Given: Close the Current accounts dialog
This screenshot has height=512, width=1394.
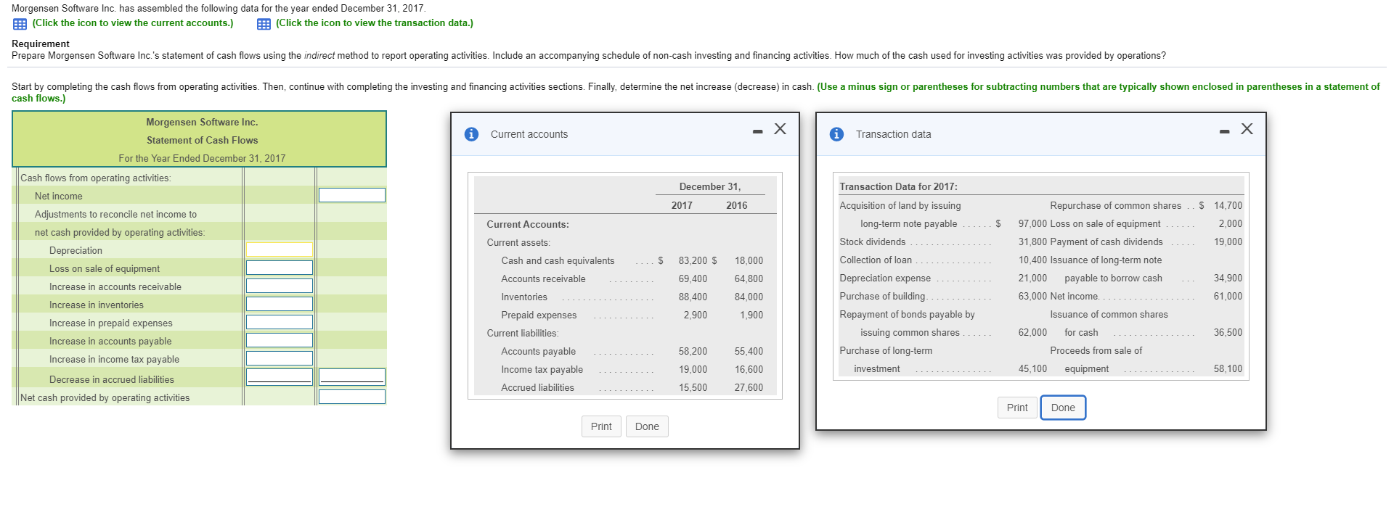Looking at the screenshot, I should pyautogui.click(x=780, y=129).
